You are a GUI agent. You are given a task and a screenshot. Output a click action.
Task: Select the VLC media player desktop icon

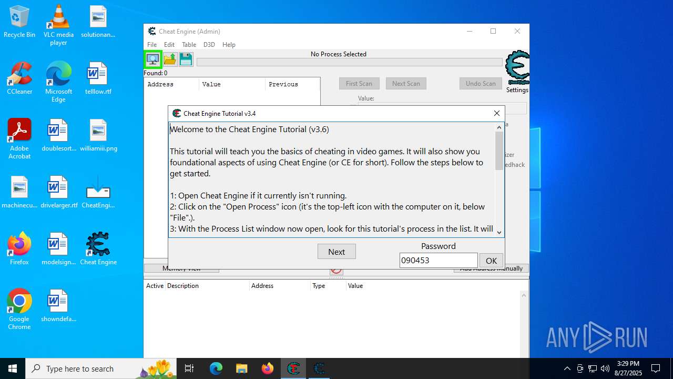(x=58, y=25)
